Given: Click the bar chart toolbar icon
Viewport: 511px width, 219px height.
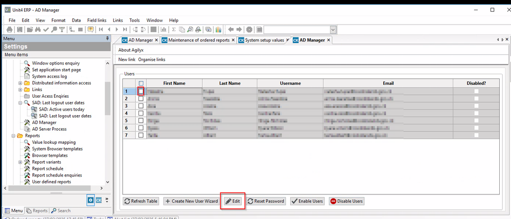Looking at the screenshot, I should click(x=165, y=30).
